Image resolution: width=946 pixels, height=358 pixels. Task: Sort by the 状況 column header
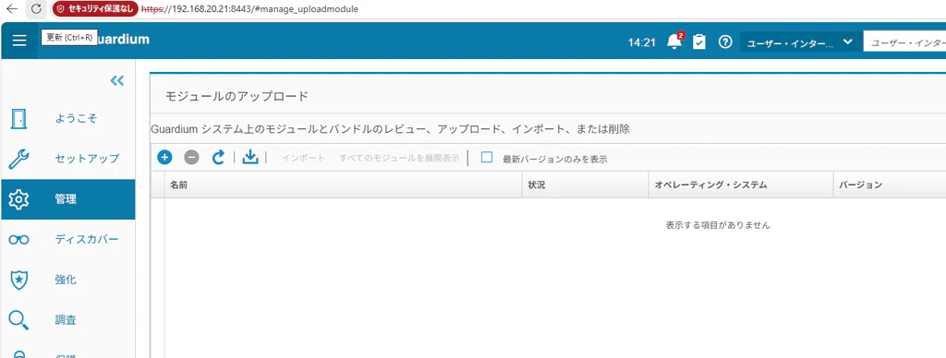point(585,185)
